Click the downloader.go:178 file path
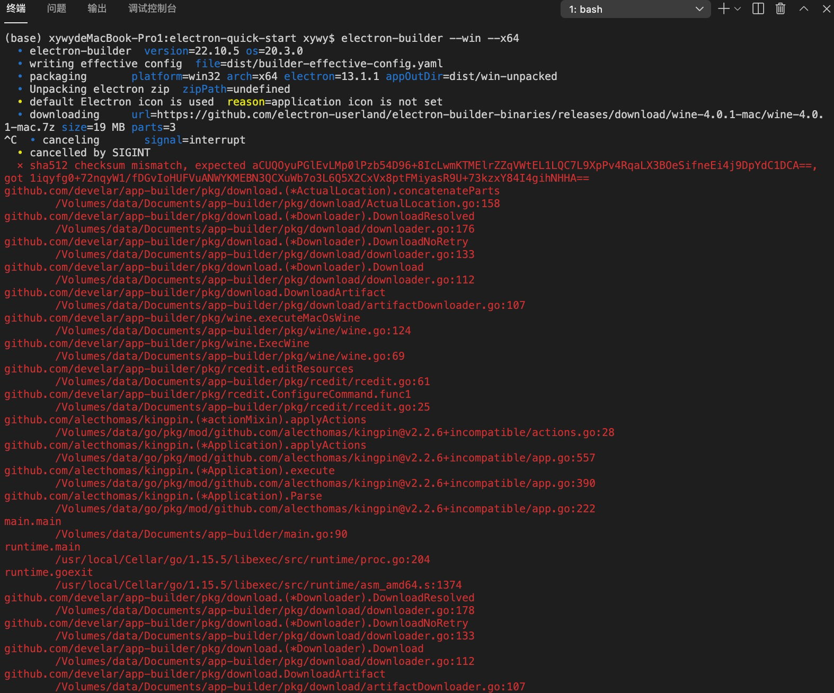This screenshot has width=834, height=693. point(265,610)
